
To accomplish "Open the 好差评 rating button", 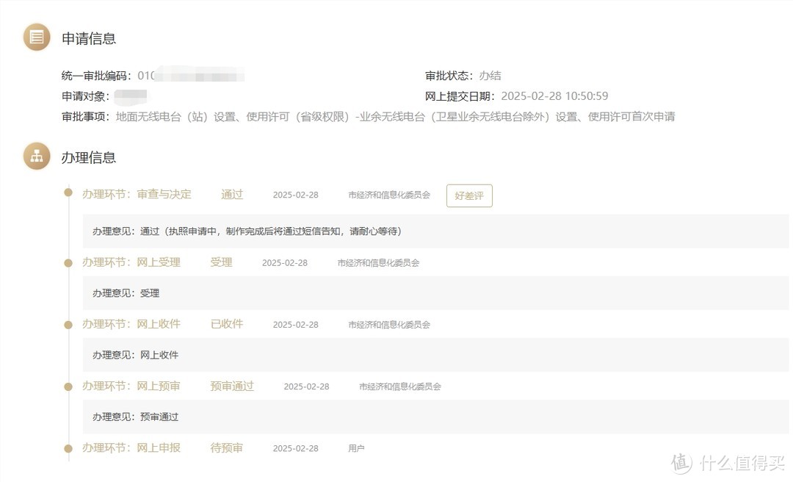I will 469,195.
